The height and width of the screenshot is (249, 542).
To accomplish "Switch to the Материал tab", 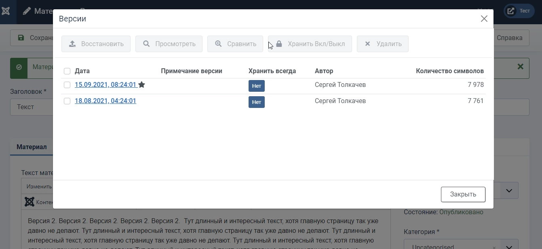I will coord(32,147).
